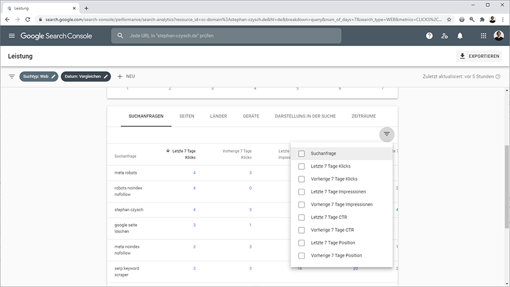
Task: Switch to the Seiten tab
Action: 187,116
